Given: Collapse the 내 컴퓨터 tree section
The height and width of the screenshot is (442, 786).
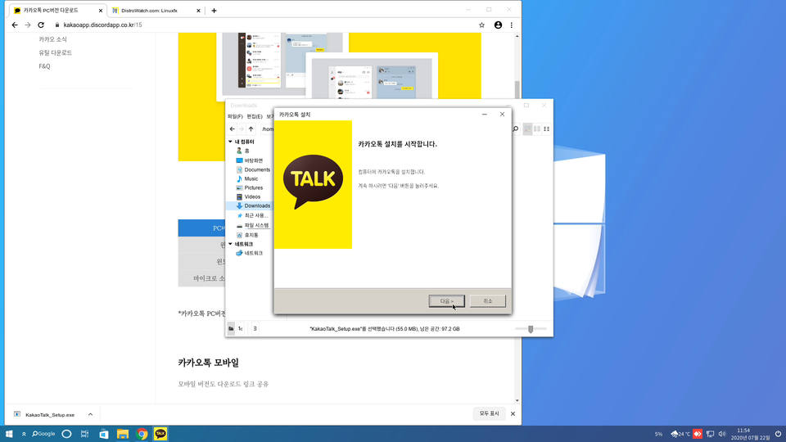Looking at the screenshot, I should tap(231, 142).
